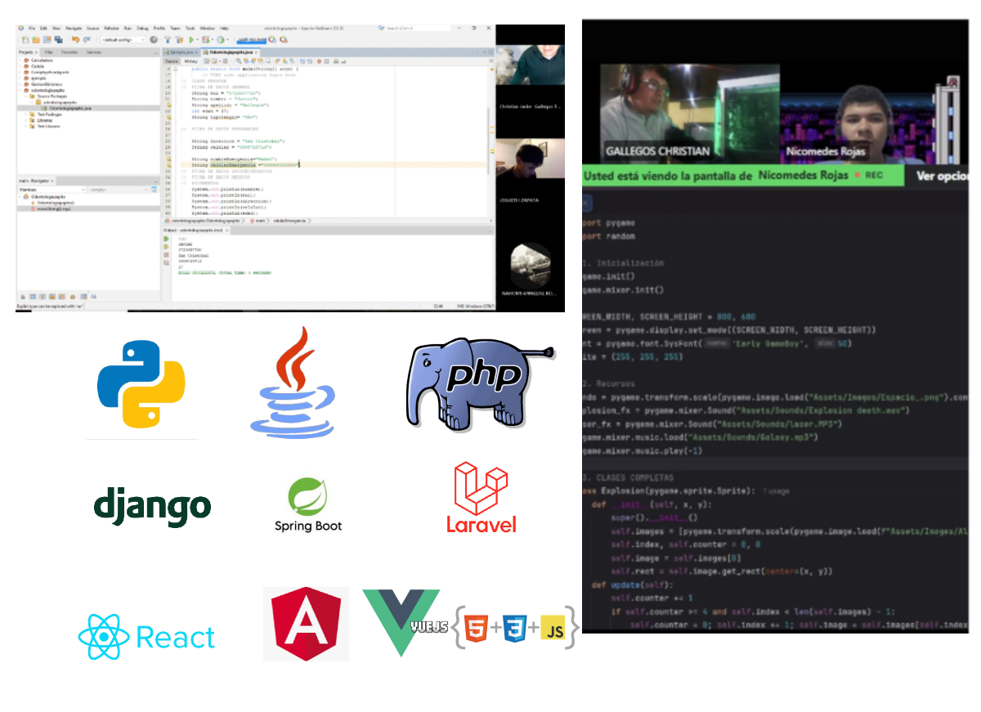Click the CSS3 shield icon
The height and width of the screenshot is (712, 981).
[x=514, y=629]
